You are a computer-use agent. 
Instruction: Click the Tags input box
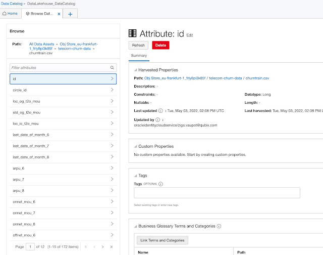click(217, 193)
